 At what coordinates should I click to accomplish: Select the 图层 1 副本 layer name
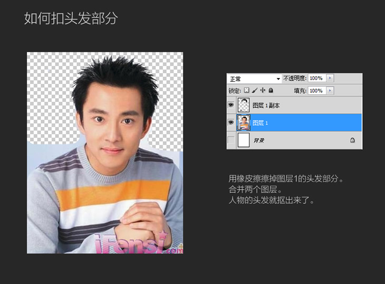click(266, 105)
